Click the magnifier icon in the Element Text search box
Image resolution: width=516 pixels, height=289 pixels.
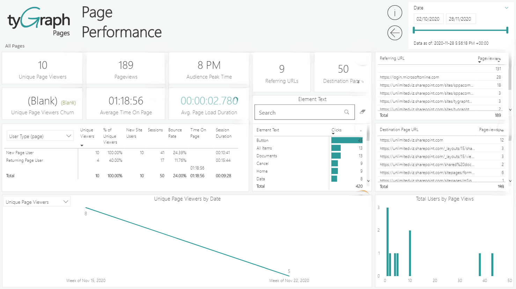(346, 112)
